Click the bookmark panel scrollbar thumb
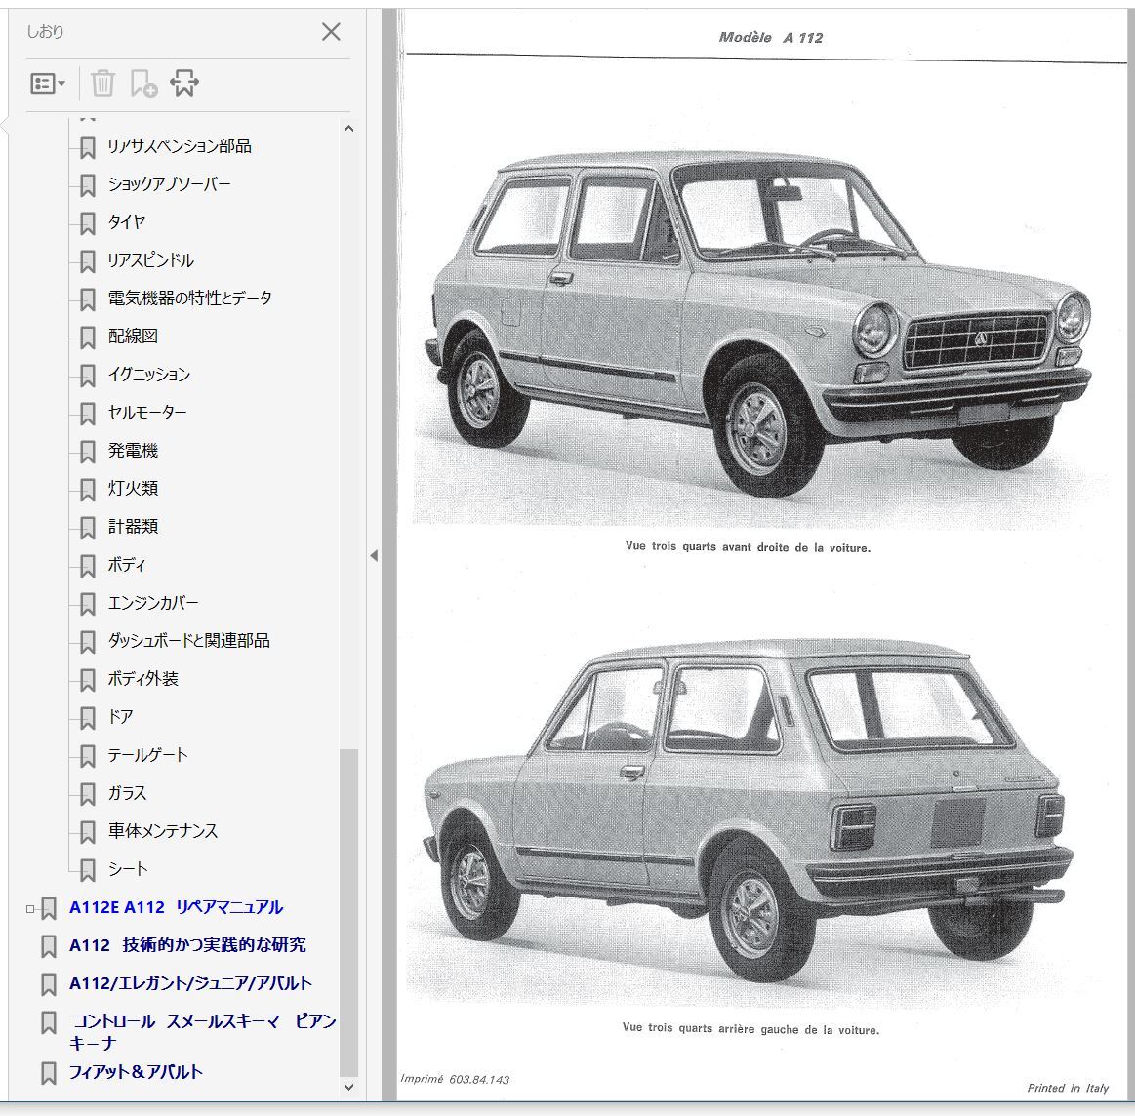Screen dimensions: 1135x1116 coord(349,913)
